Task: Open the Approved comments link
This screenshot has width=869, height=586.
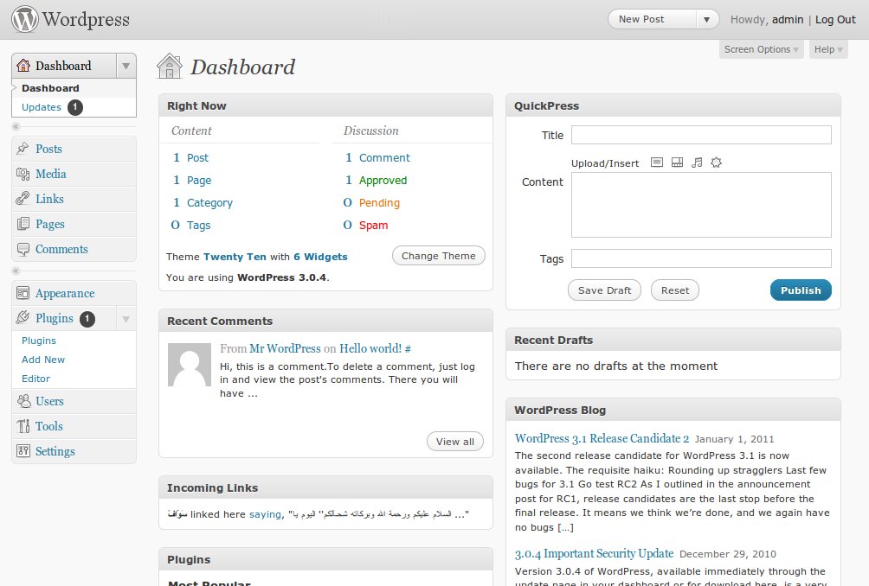Action: click(x=383, y=181)
